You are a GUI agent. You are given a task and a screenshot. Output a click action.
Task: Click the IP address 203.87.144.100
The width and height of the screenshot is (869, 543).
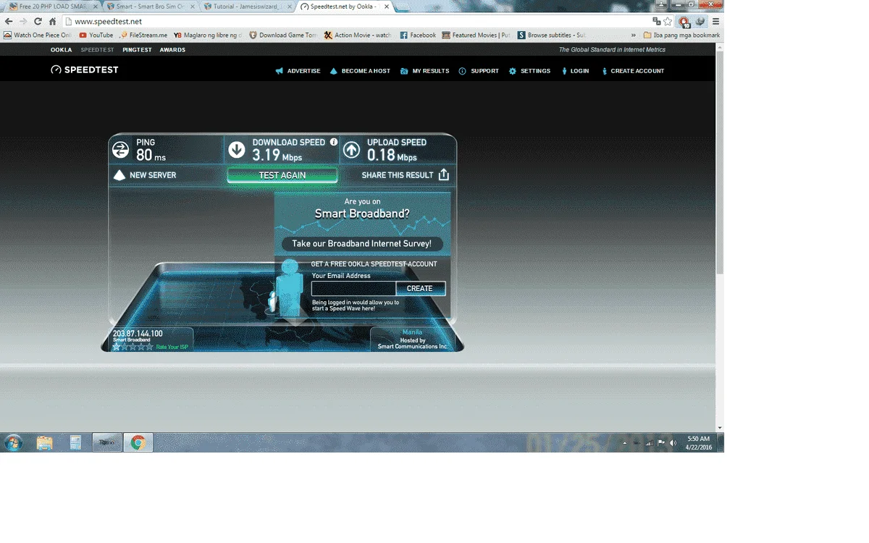click(138, 334)
